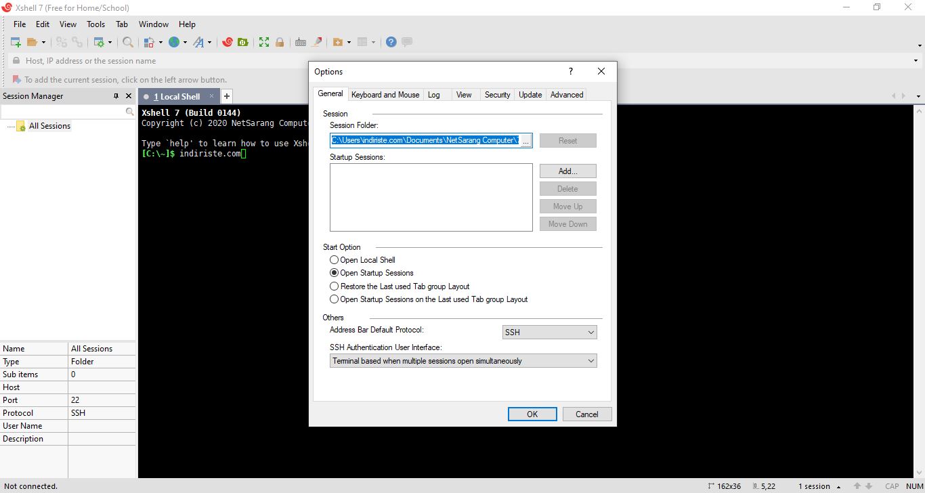Image resolution: width=925 pixels, height=493 pixels.
Task: Open Help with blue question icon
Action: pyautogui.click(x=391, y=42)
